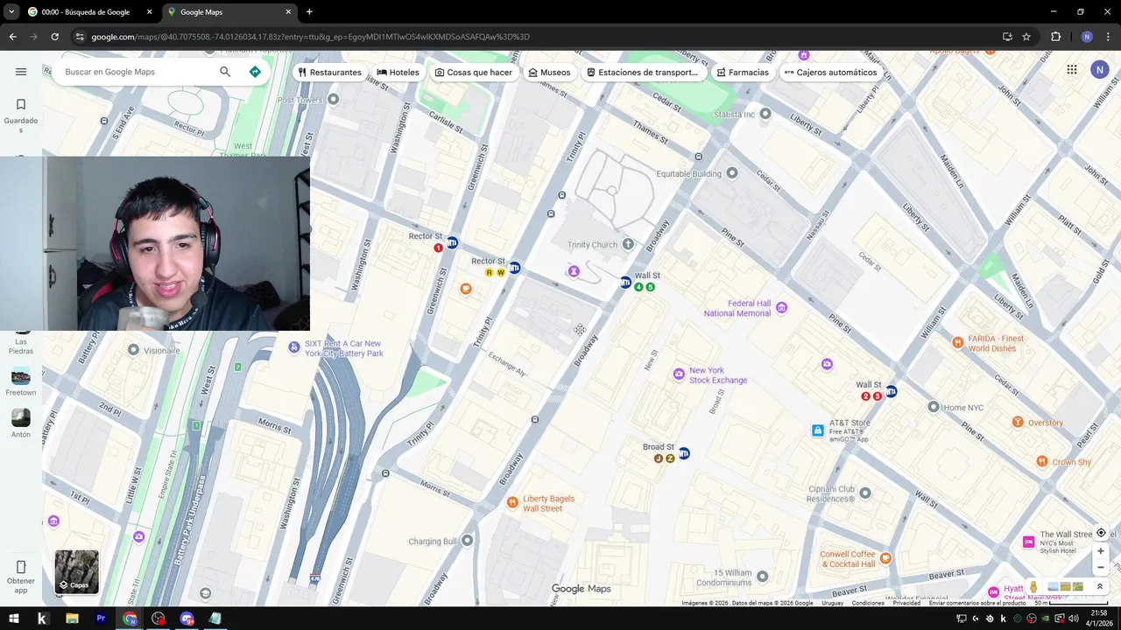Bookmark this page with the star
The image size is (1121, 630).
tap(1026, 37)
